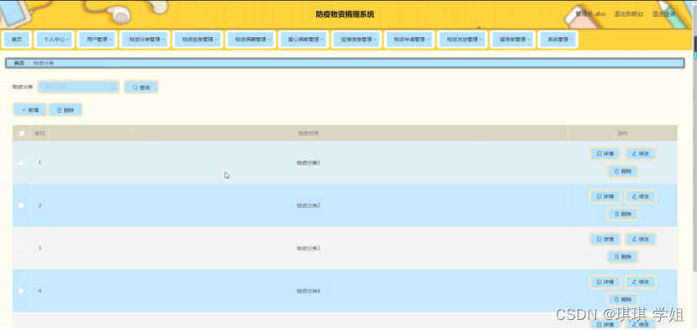Select the 物资分类3 cell text
This screenshot has height=330, width=697.
pos(309,248)
